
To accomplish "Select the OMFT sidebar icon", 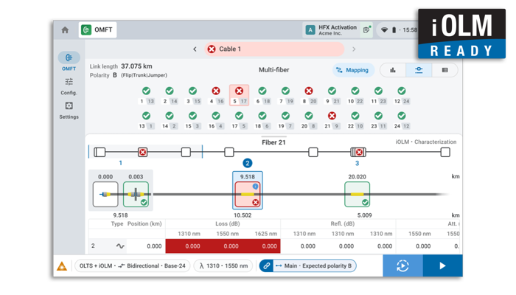I will tap(69, 61).
